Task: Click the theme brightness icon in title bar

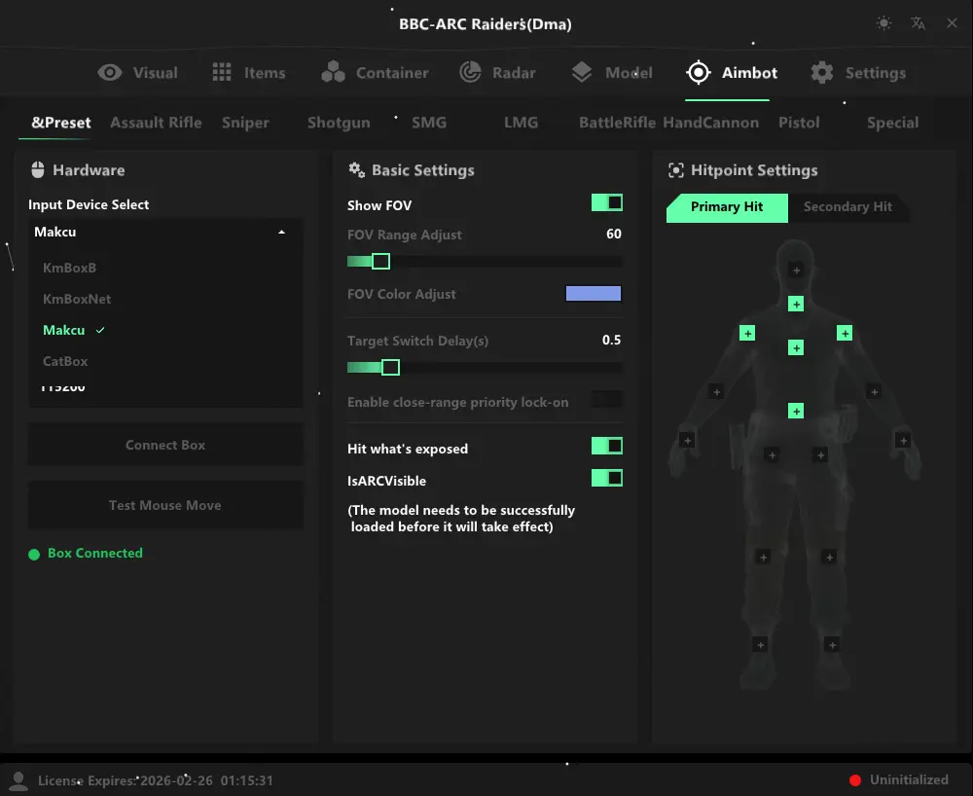Action: 883,23
